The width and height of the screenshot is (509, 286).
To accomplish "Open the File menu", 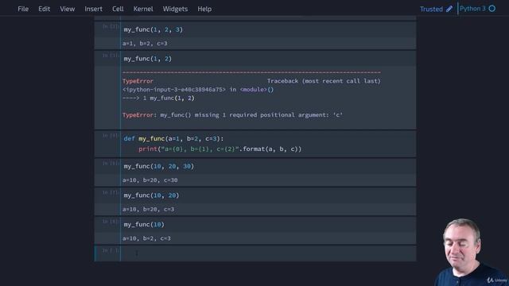I will click(x=23, y=9).
